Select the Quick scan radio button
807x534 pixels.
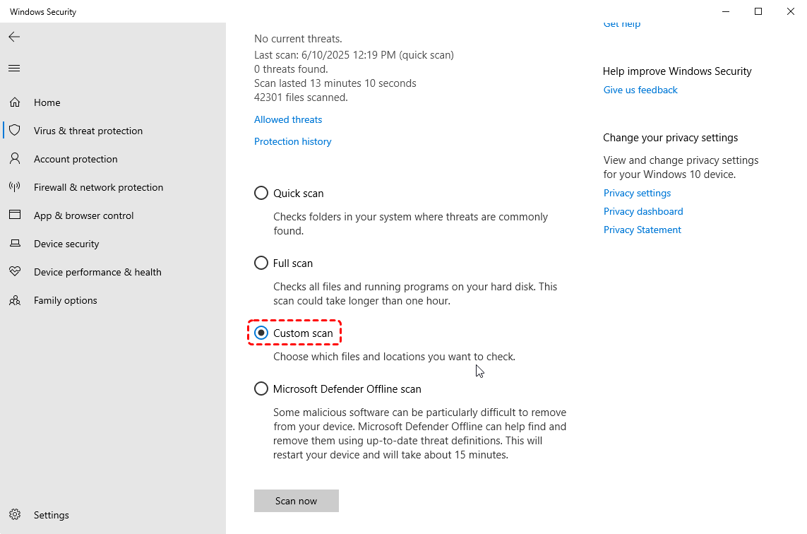tap(261, 193)
